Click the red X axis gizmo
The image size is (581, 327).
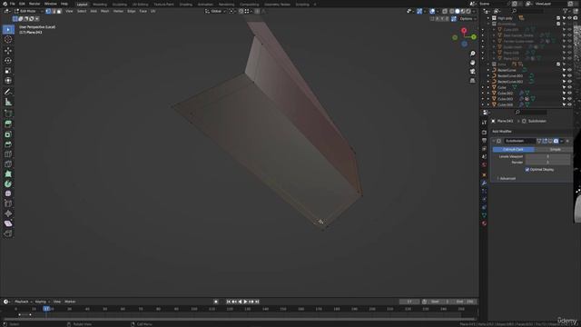[464, 30]
